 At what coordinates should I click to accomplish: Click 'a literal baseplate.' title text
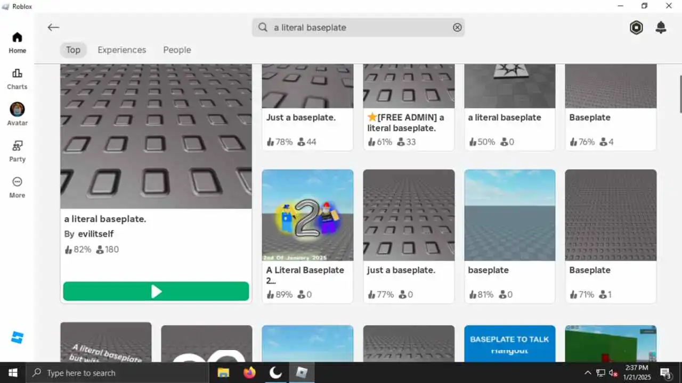click(x=105, y=219)
